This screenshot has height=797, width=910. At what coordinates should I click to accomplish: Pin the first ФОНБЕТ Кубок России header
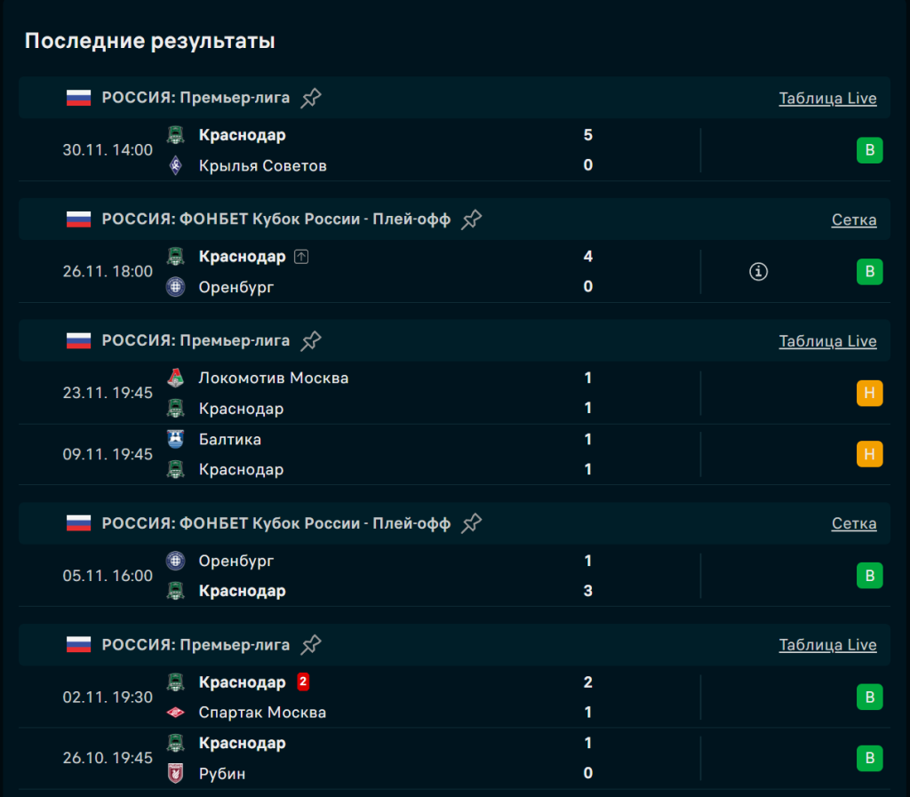471,219
